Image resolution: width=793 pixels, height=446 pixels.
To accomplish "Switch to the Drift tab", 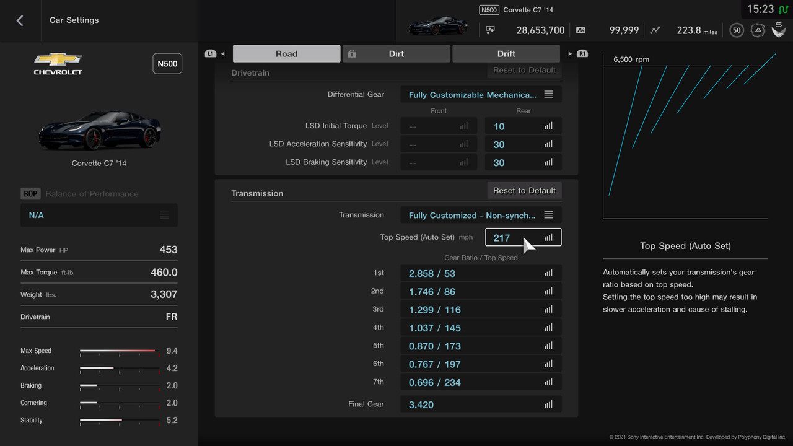I will (506, 54).
